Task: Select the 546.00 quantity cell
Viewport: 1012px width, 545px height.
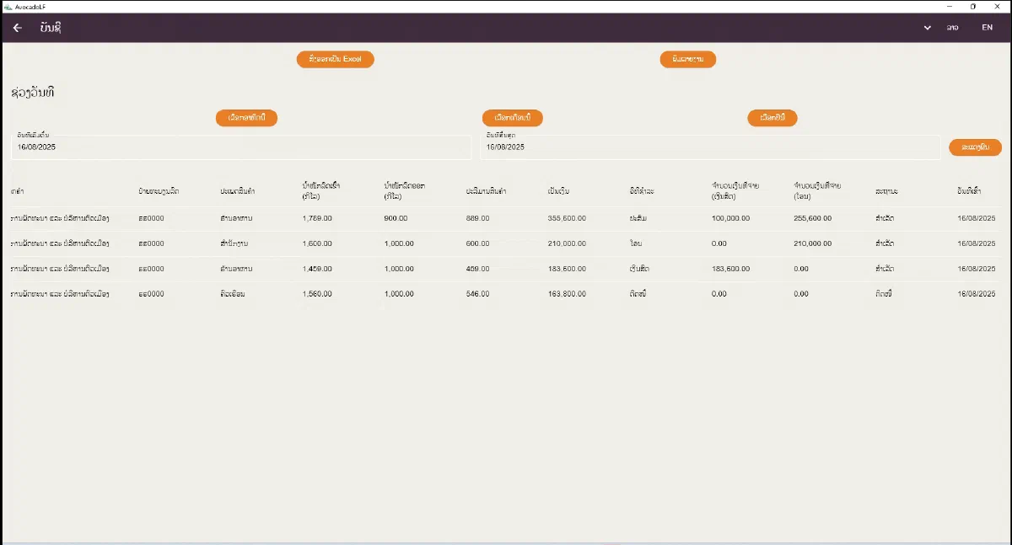Action: pos(477,294)
